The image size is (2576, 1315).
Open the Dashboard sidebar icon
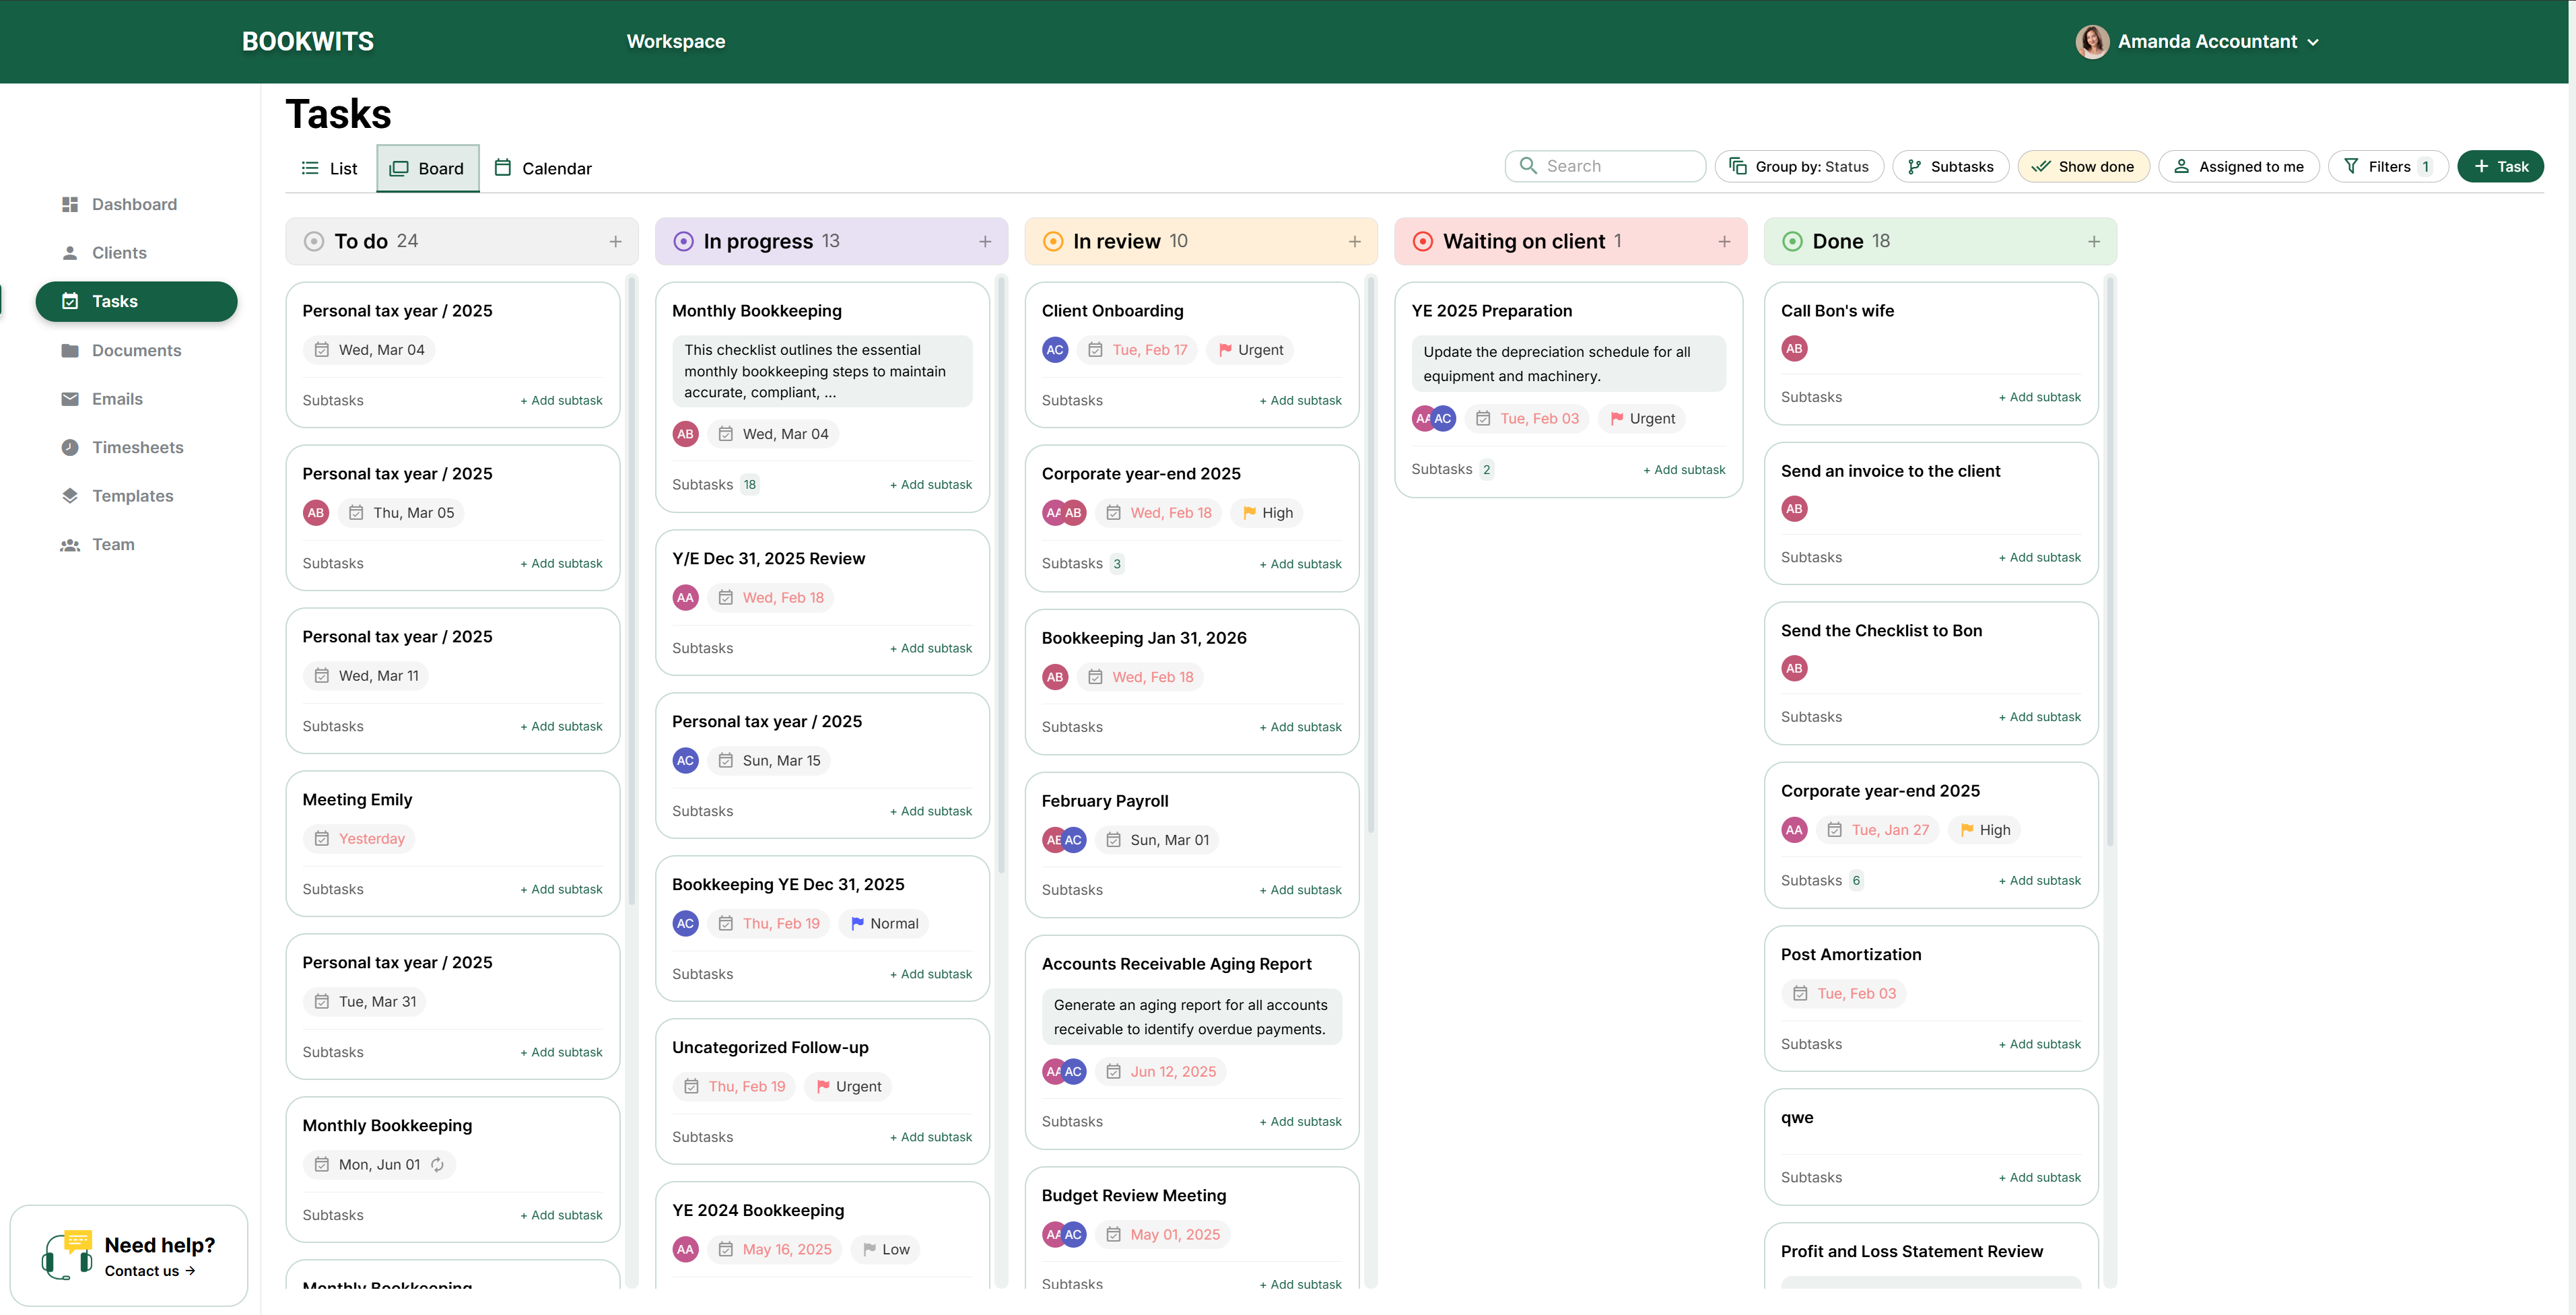coord(70,204)
